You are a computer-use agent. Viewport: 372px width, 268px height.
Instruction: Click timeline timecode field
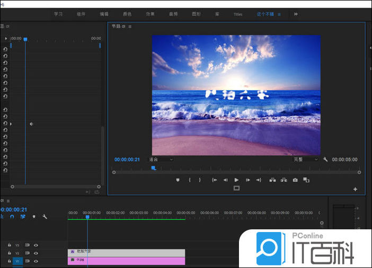14,210
